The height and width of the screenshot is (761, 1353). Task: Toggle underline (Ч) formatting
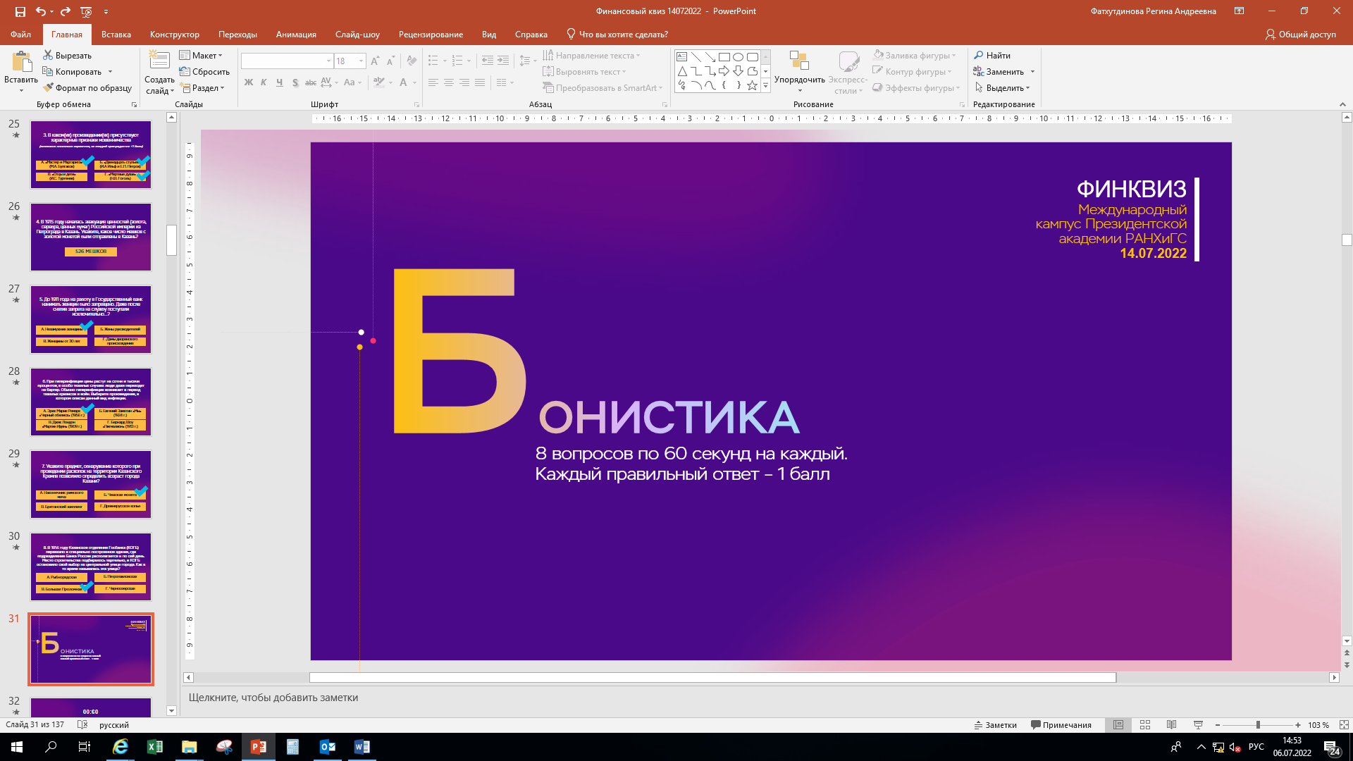(x=279, y=82)
